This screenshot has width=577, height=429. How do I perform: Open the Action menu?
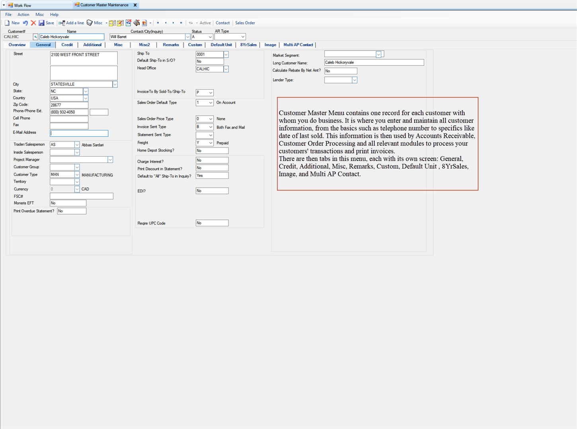tap(23, 15)
